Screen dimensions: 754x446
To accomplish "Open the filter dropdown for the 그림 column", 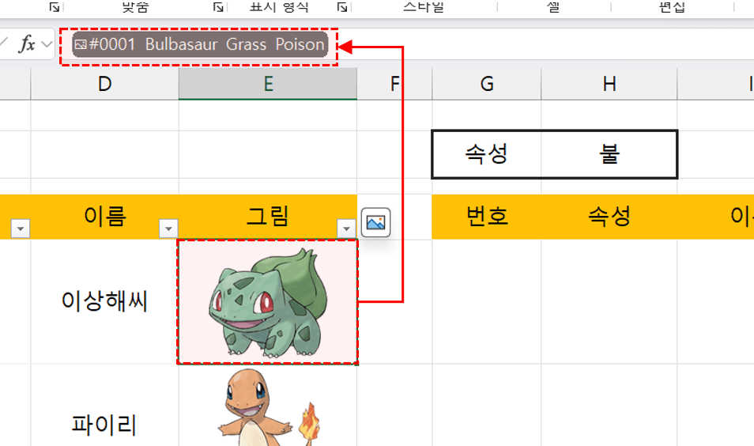I will [345, 229].
